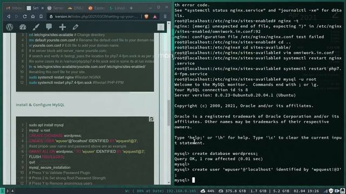Viewport: 346px width, 194px height.
Task: Click 'Query OK, 1 row affected' terminal line
Action: tap(218, 159)
